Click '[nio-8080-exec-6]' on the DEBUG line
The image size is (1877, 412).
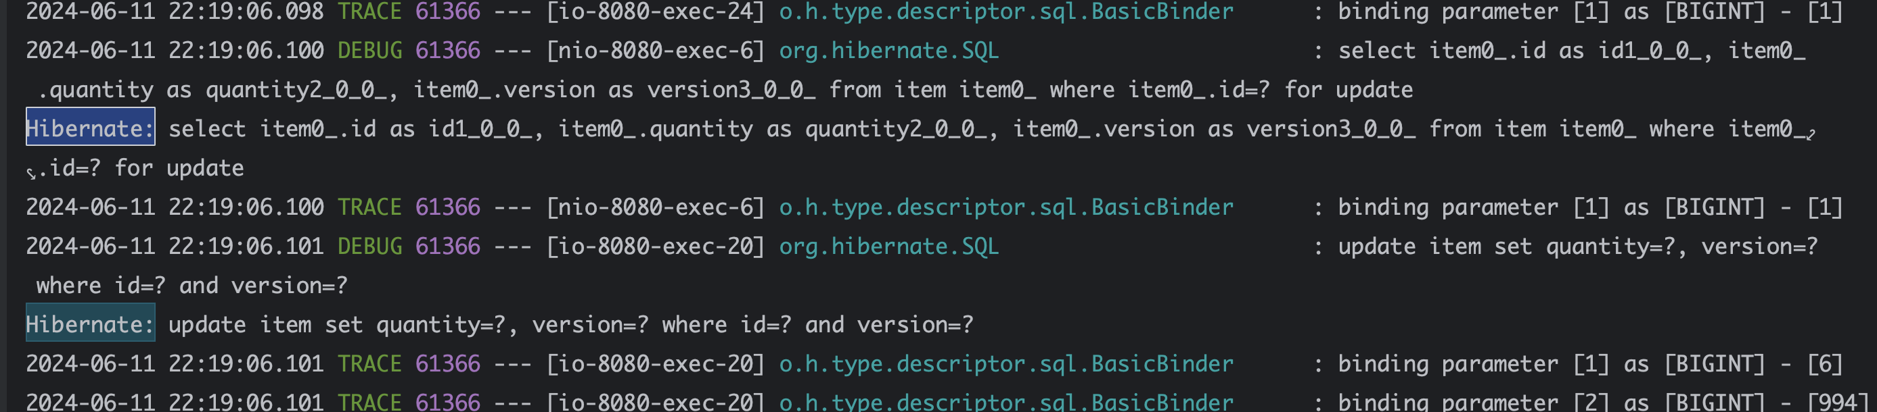656,50
